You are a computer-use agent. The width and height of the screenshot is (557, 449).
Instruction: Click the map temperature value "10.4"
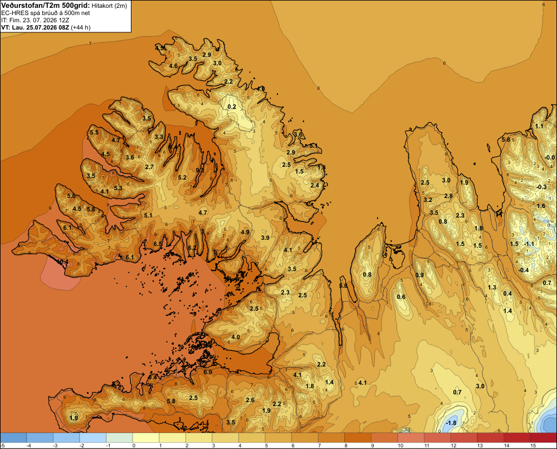click(x=62, y=262)
